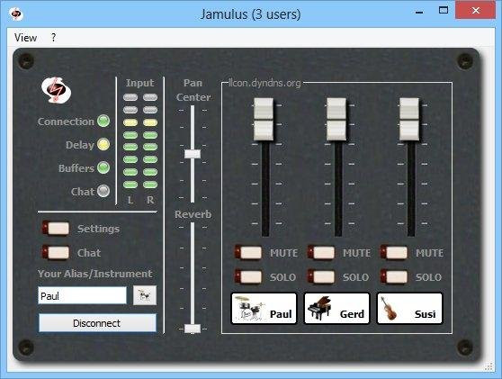Image resolution: width=502 pixels, height=379 pixels.
Task: Click the grey Chat status LED
Action: (x=103, y=191)
